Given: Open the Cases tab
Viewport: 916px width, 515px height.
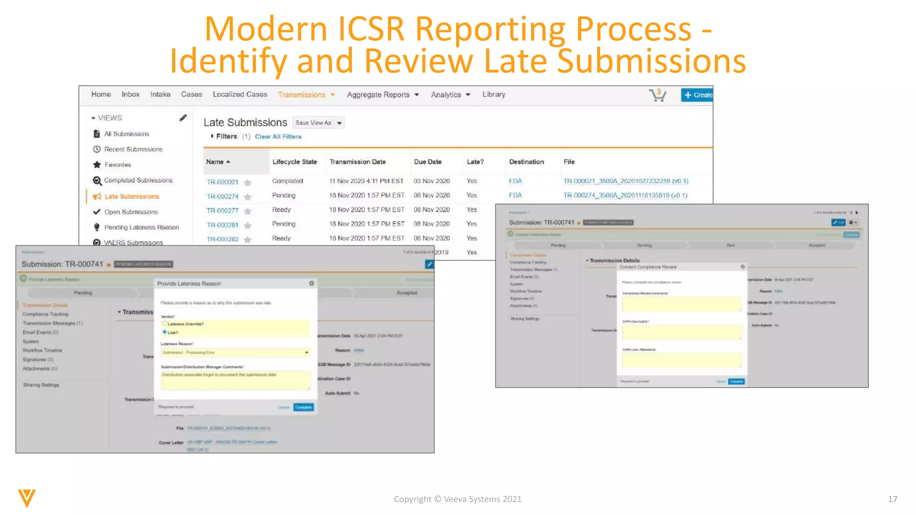Looking at the screenshot, I should [191, 94].
